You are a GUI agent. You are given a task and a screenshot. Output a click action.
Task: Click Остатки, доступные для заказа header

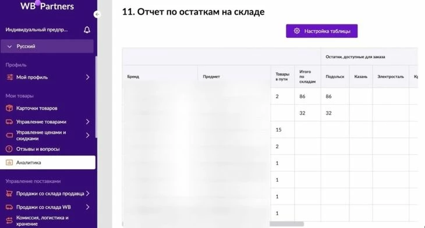coord(355,57)
